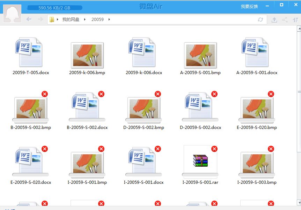The width and height of the screenshot is (301, 210).
Task: Select the A-20059-S-001.bmp image icon
Action: click(x=200, y=55)
